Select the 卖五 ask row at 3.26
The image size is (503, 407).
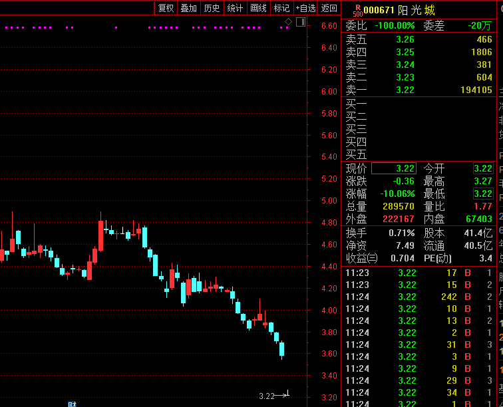(x=419, y=39)
